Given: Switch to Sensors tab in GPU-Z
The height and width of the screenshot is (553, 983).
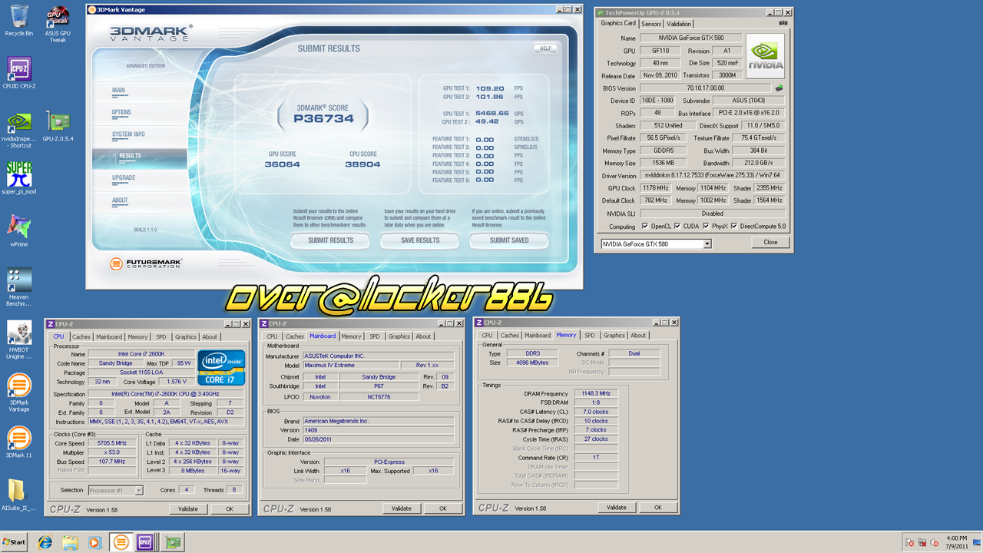Looking at the screenshot, I should click(650, 24).
